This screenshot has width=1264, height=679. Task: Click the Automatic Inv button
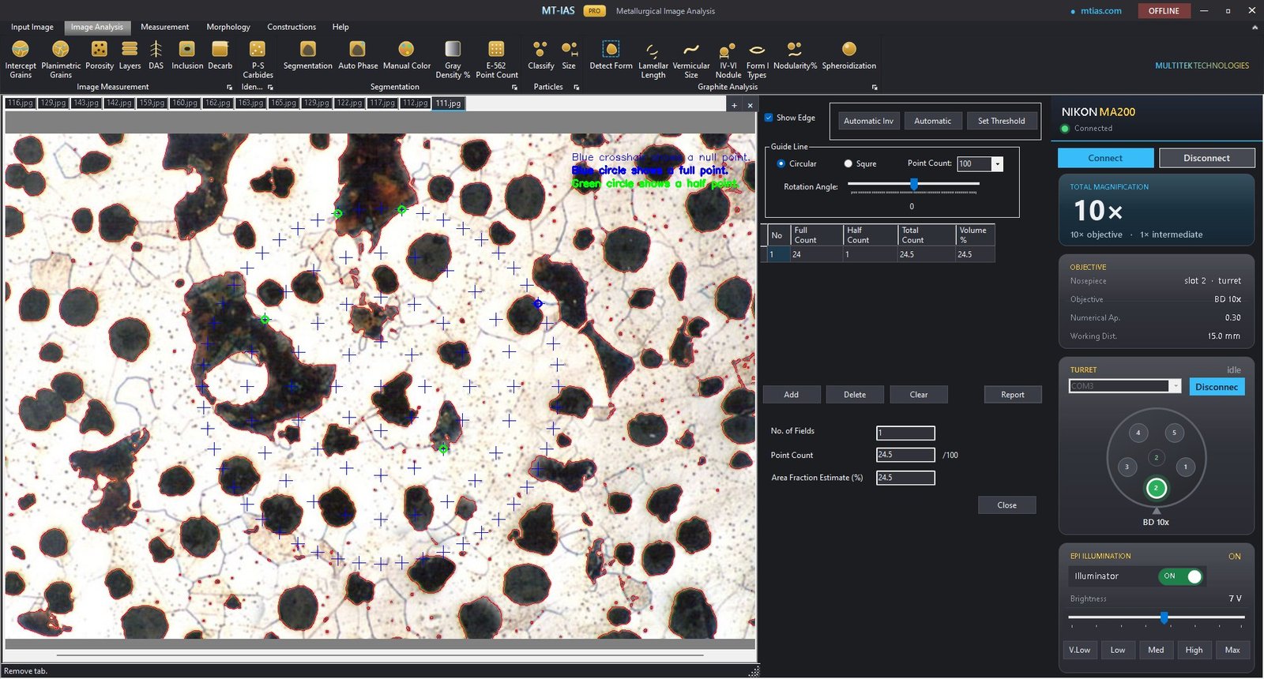(868, 121)
